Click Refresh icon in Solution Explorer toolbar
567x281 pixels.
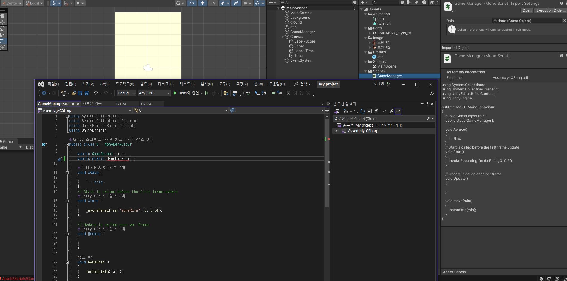363,111
